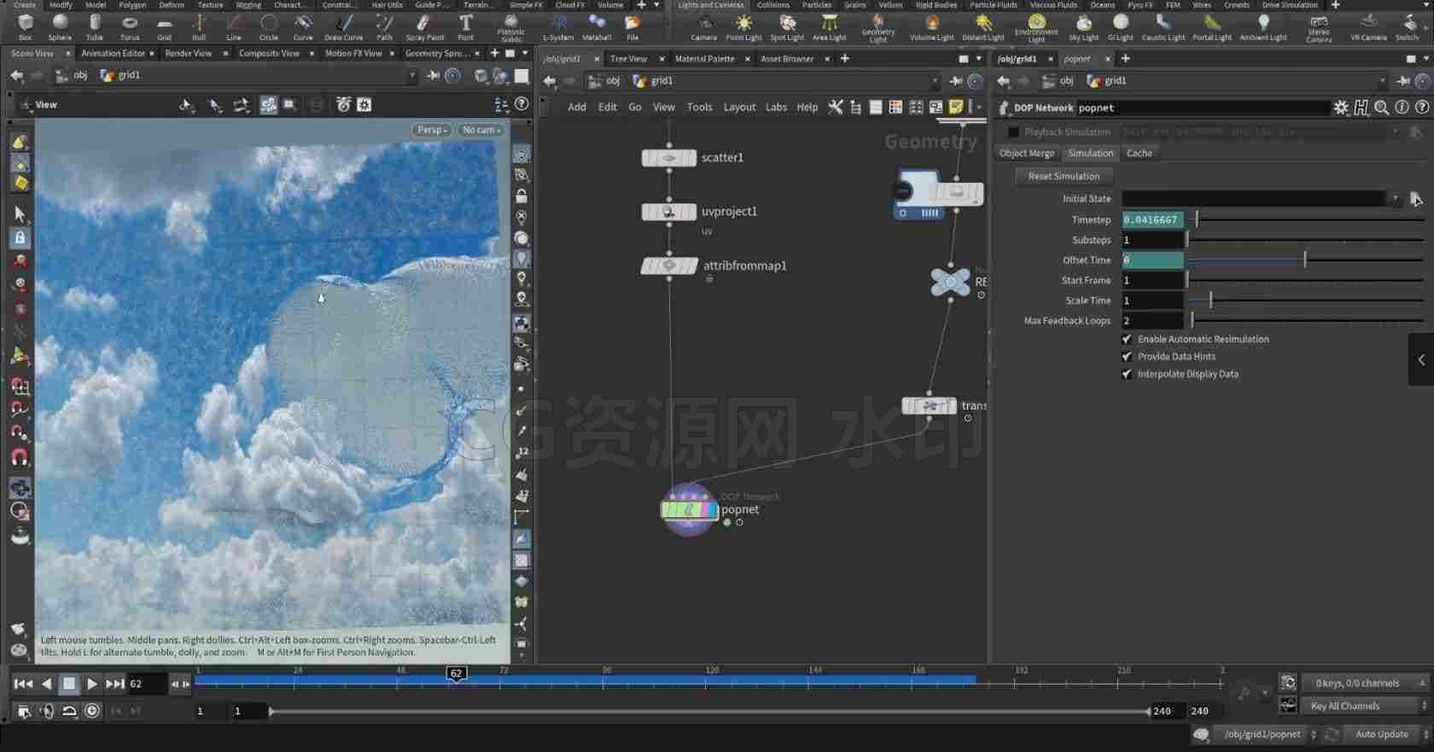The width and height of the screenshot is (1434, 752).
Task: Create a Point Light from the shelf
Action: click(x=743, y=26)
